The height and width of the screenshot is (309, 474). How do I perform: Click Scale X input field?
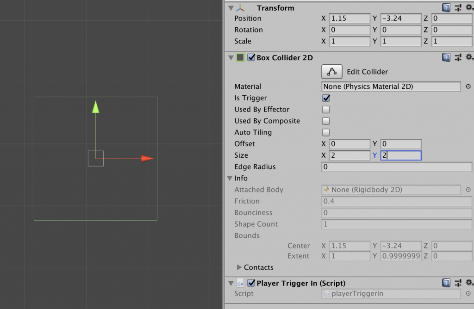(349, 41)
